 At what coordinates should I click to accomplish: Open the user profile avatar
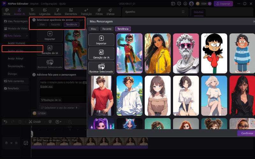(x=192, y=3)
